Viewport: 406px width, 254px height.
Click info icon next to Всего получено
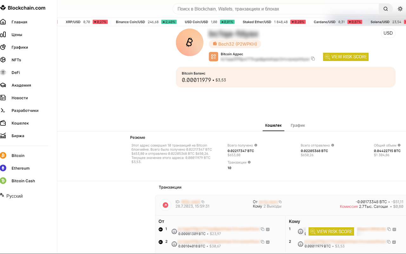[256, 145]
